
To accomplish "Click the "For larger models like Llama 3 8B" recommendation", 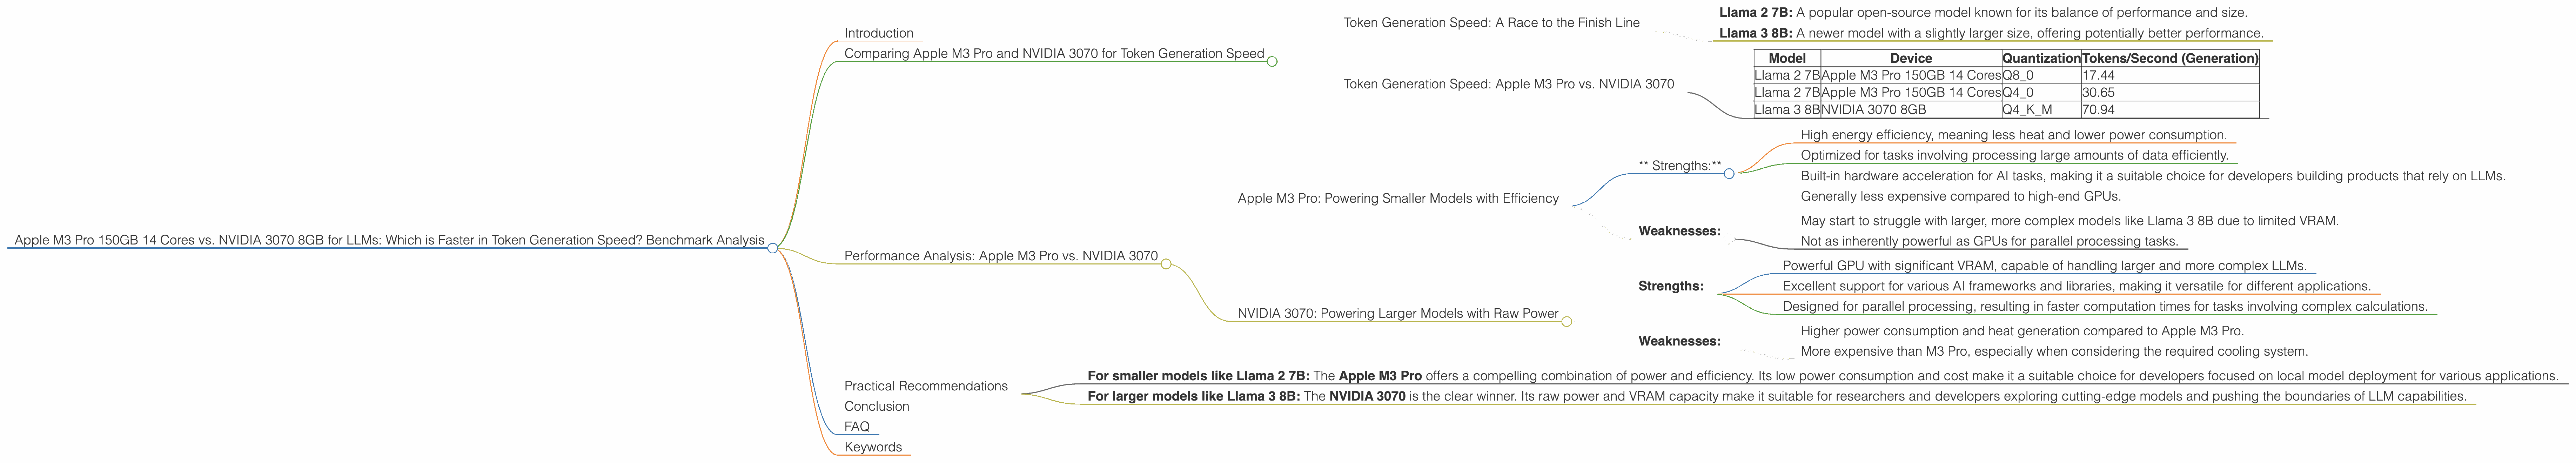I will pos(1776,396).
